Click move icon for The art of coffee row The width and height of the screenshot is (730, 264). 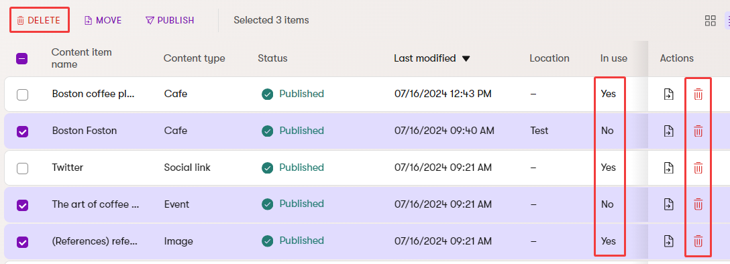pyautogui.click(x=668, y=204)
